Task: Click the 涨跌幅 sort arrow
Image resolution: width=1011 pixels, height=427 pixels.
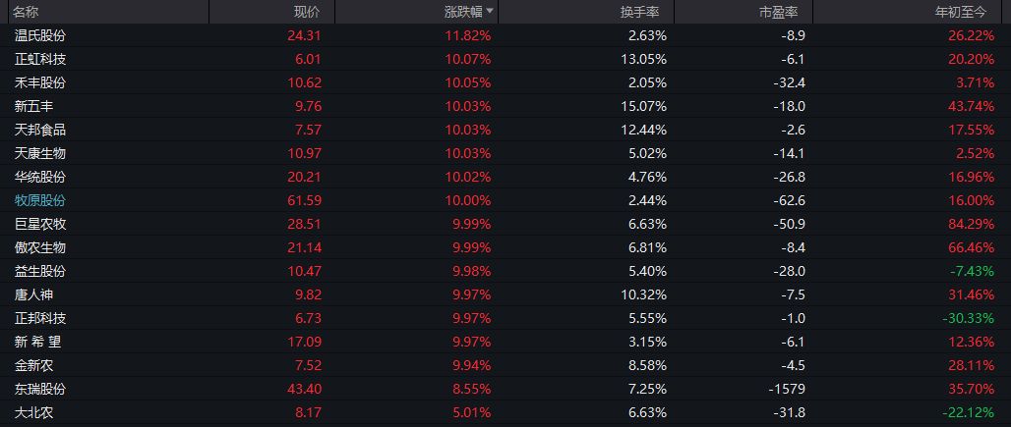Action: point(490,11)
